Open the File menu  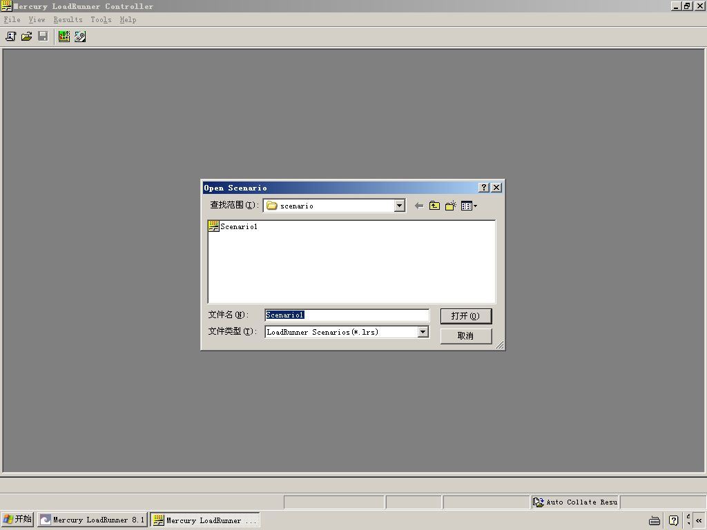[x=12, y=20]
